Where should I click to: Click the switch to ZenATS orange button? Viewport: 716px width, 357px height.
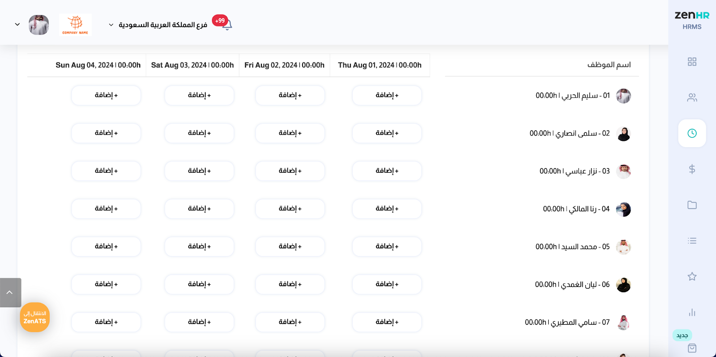point(35,317)
